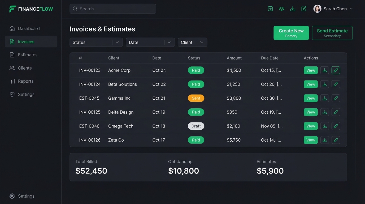Edit the Zeta Co invoice
Image resolution: width=365 pixels, height=204 pixels.
click(x=336, y=140)
